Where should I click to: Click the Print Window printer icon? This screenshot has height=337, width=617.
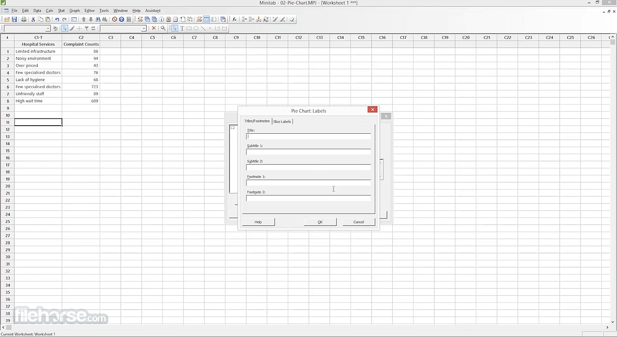(24, 19)
